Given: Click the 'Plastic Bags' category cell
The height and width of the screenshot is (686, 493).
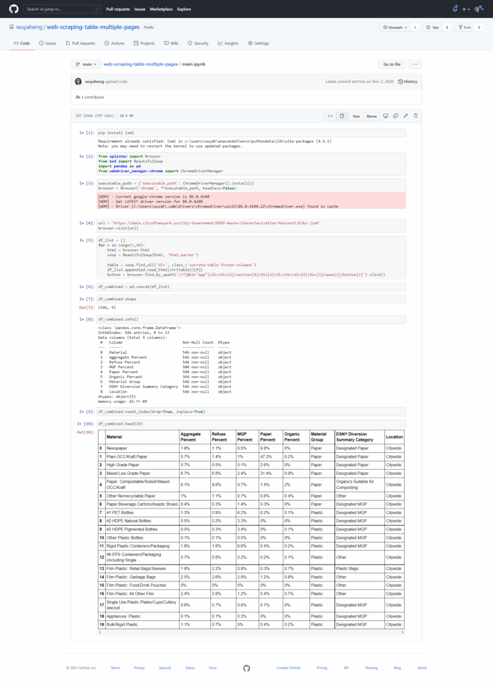Looking at the screenshot, I should [359, 568].
